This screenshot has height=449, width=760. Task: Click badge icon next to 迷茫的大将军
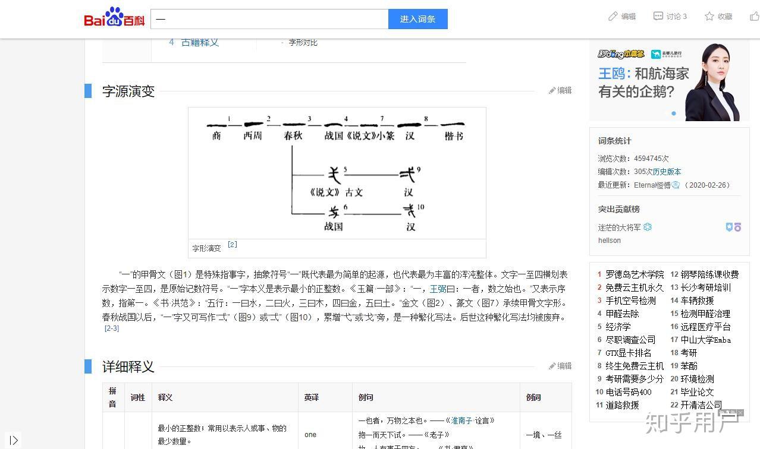[x=648, y=227]
